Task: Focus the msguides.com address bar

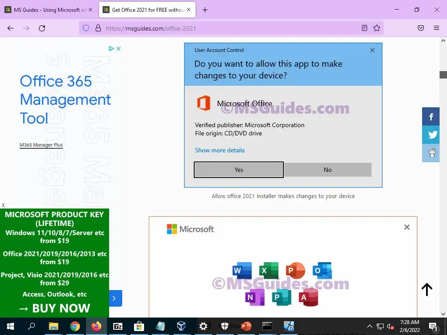Action: [231, 28]
